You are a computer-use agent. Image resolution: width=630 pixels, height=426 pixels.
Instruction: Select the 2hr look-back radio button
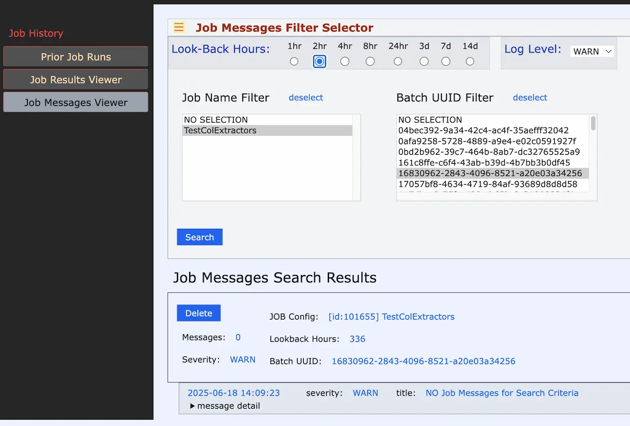click(x=319, y=61)
